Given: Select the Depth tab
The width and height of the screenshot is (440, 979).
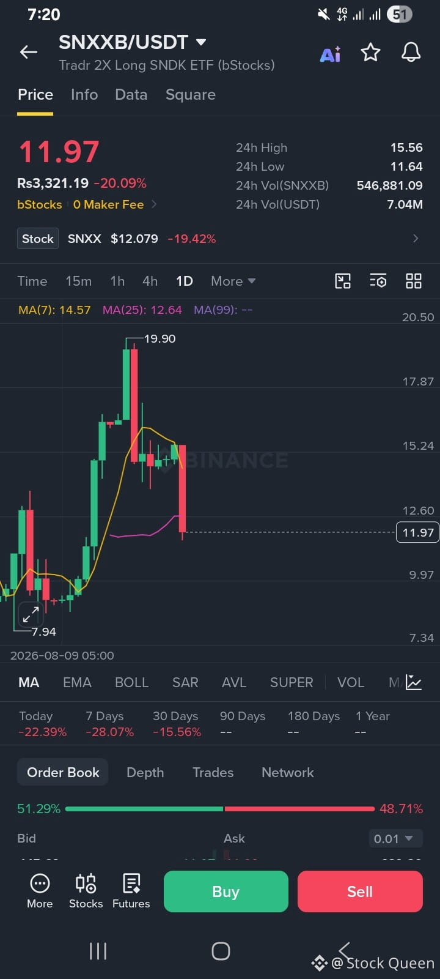Looking at the screenshot, I should point(145,772).
